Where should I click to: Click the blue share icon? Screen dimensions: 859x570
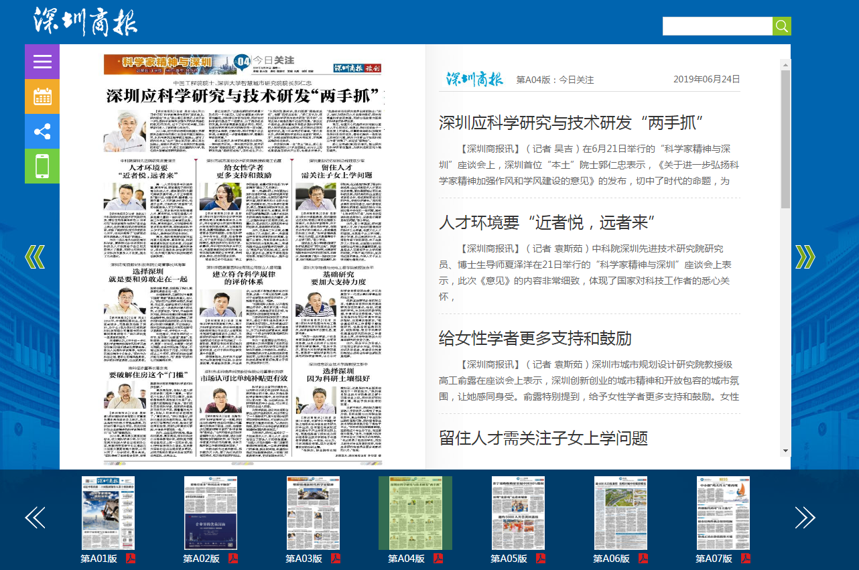click(42, 131)
